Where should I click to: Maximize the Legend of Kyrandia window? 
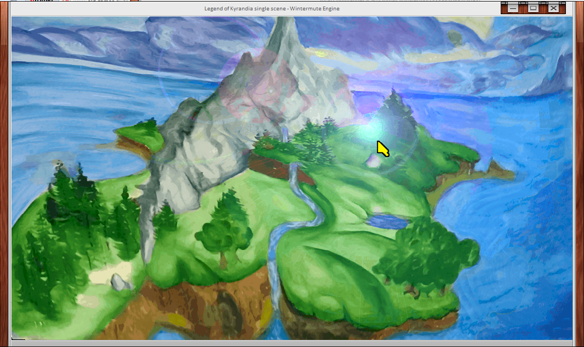[x=534, y=8]
